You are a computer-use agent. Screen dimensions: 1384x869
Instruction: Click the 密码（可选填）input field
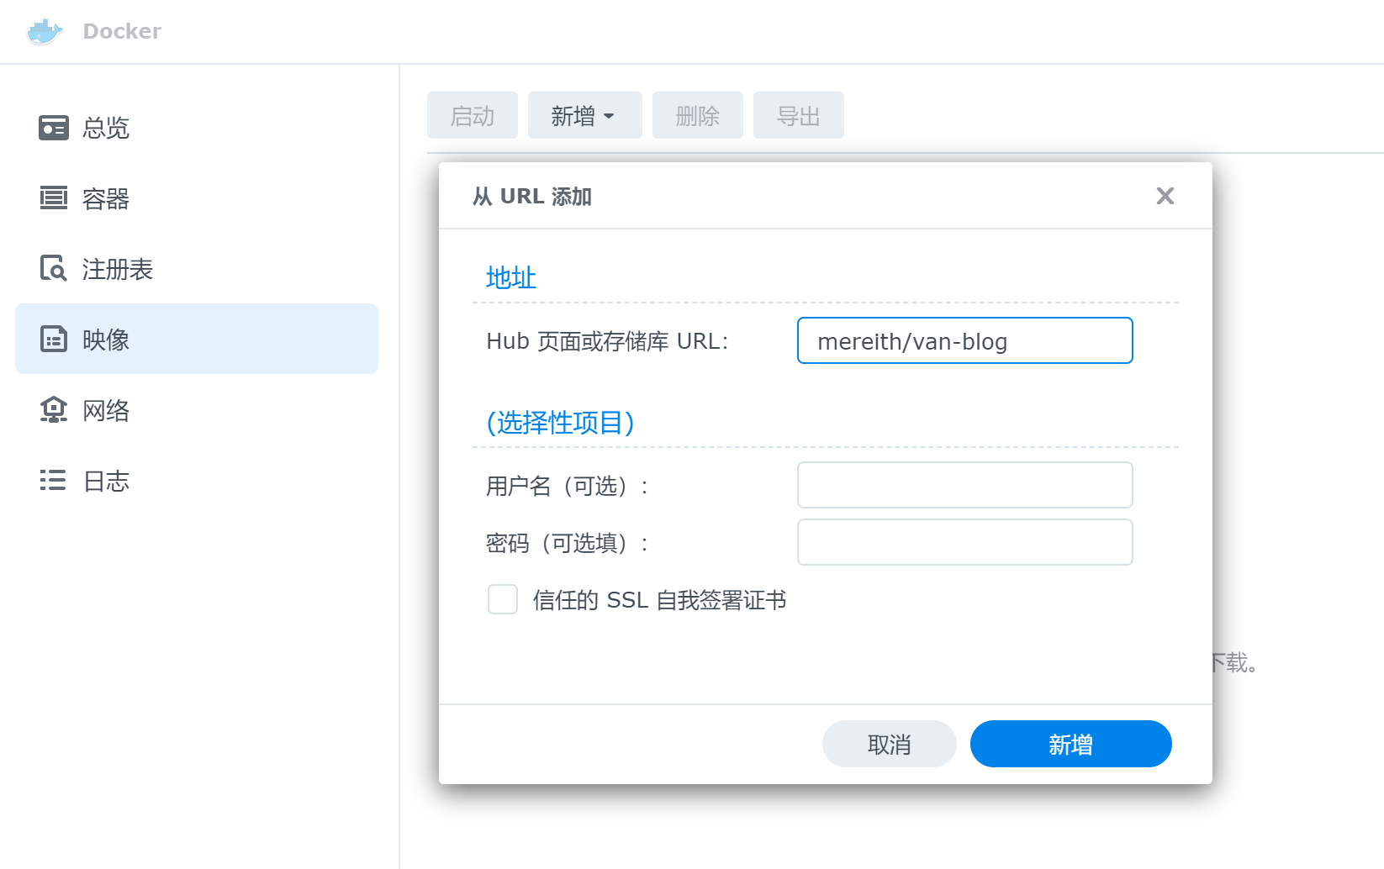pyautogui.click(x=965, y=542)
